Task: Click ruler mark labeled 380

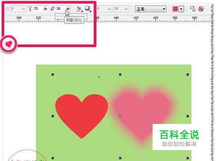Action: (x=175, y=18)
